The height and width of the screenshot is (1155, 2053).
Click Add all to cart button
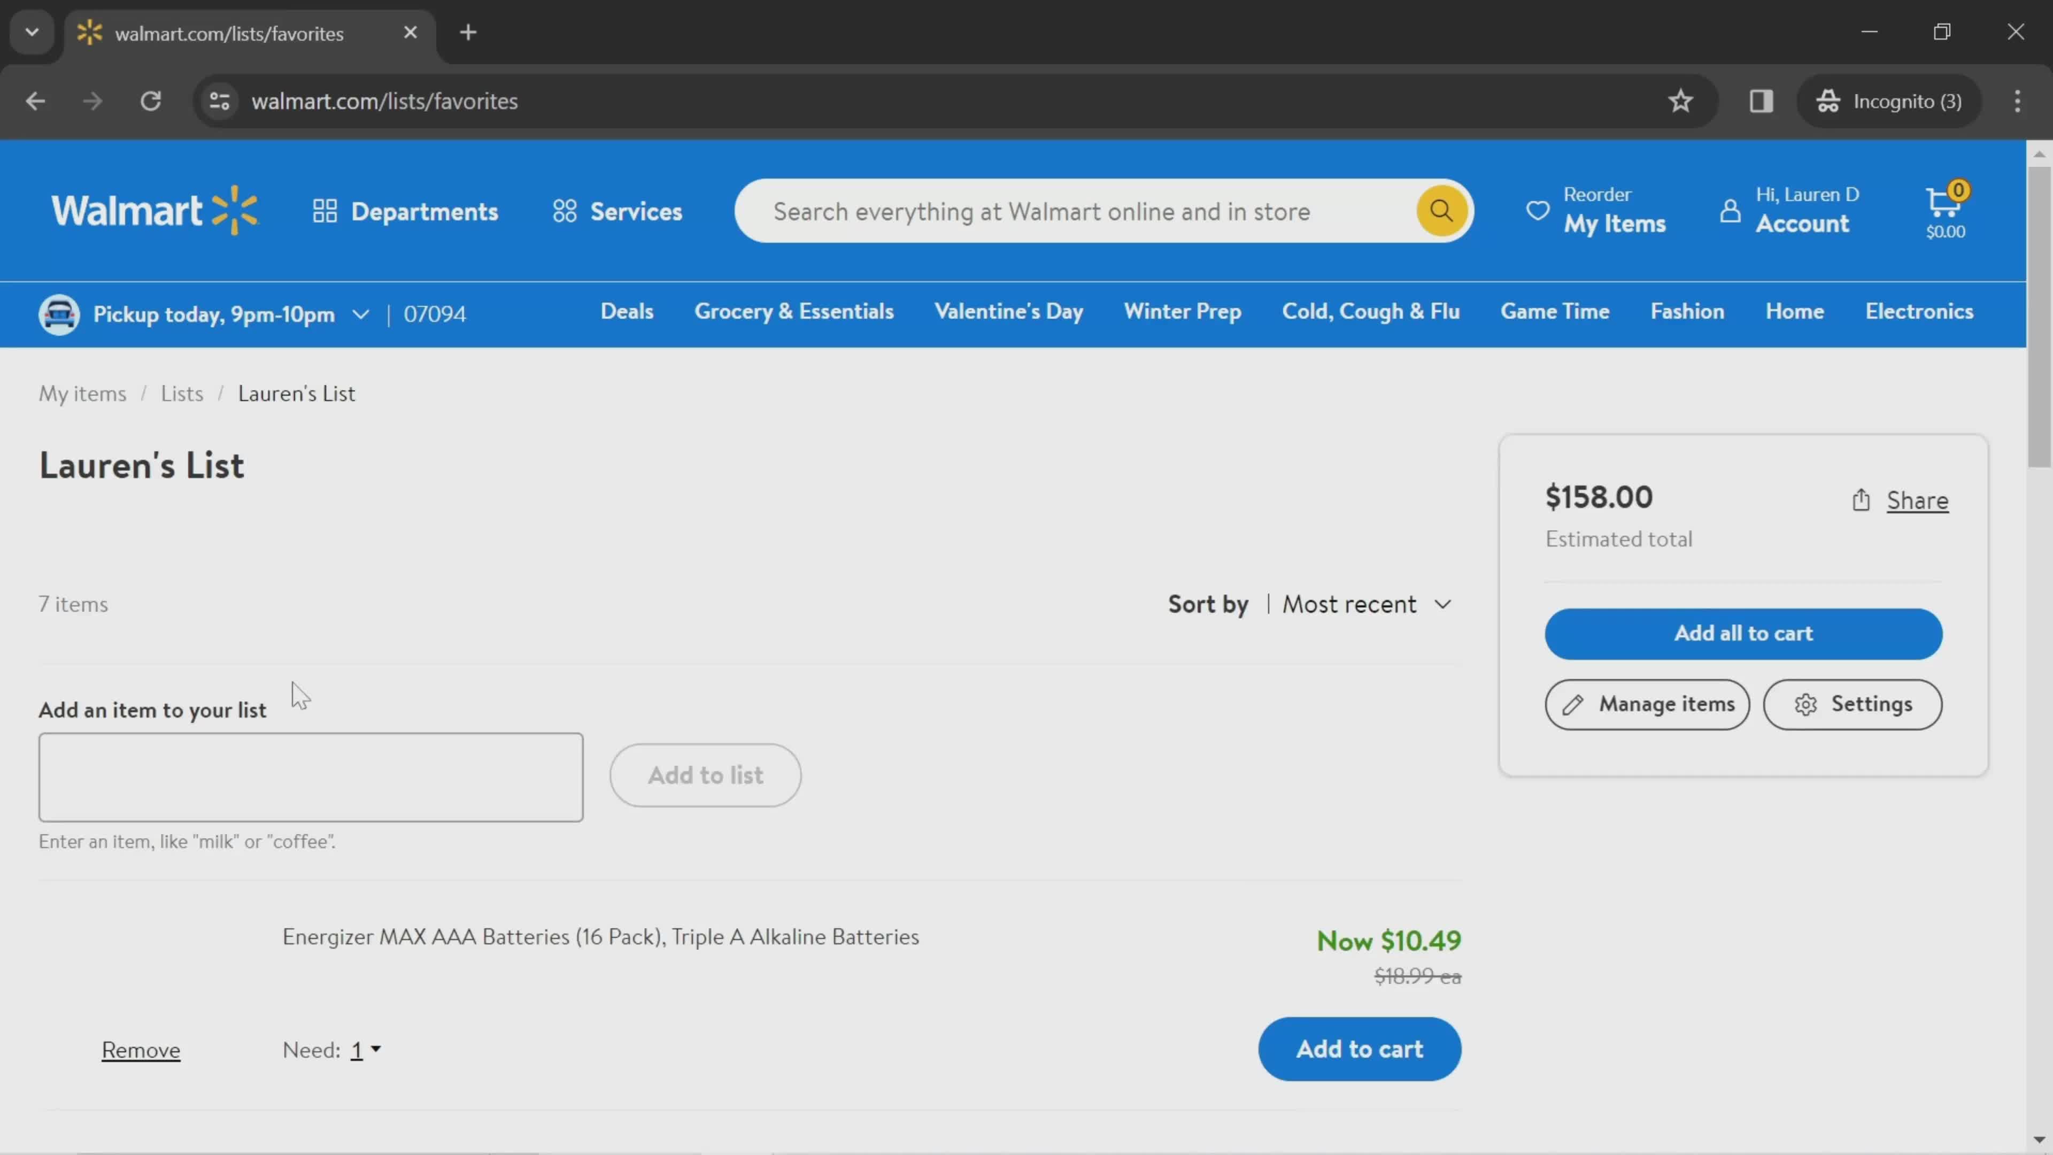click(x=1743, y=634)
